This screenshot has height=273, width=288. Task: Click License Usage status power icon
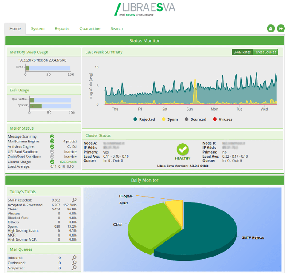(x=52, y=162)
